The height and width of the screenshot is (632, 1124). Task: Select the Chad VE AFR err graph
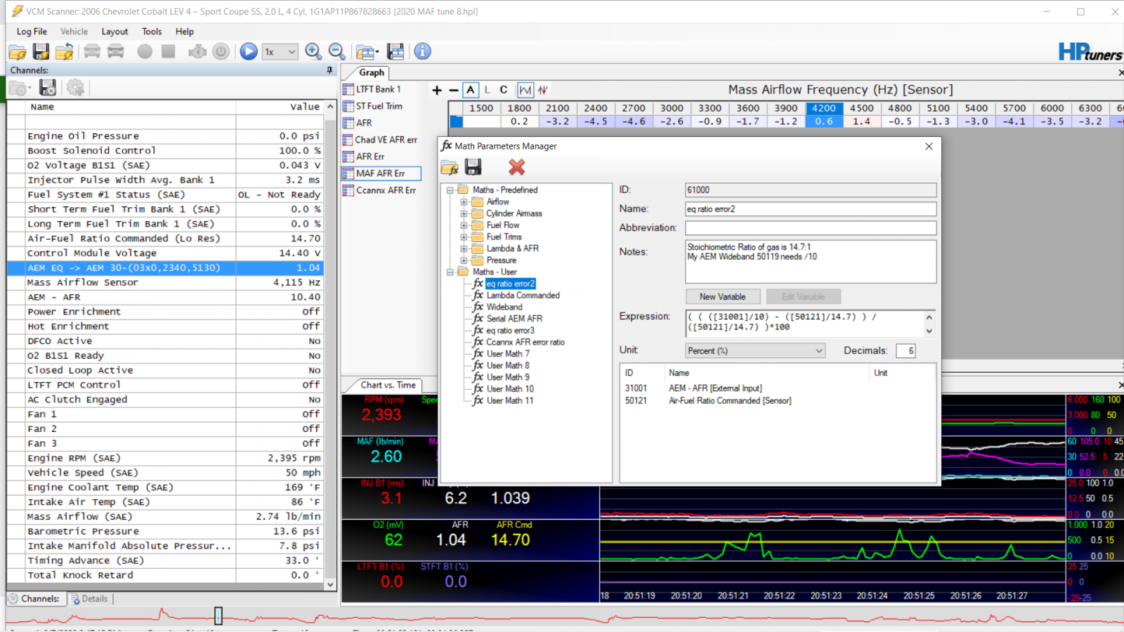386,140
